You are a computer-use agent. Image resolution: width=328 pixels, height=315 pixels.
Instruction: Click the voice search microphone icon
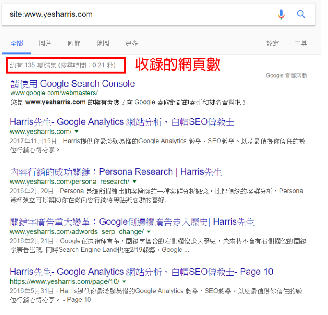click(x=281, y=14)
